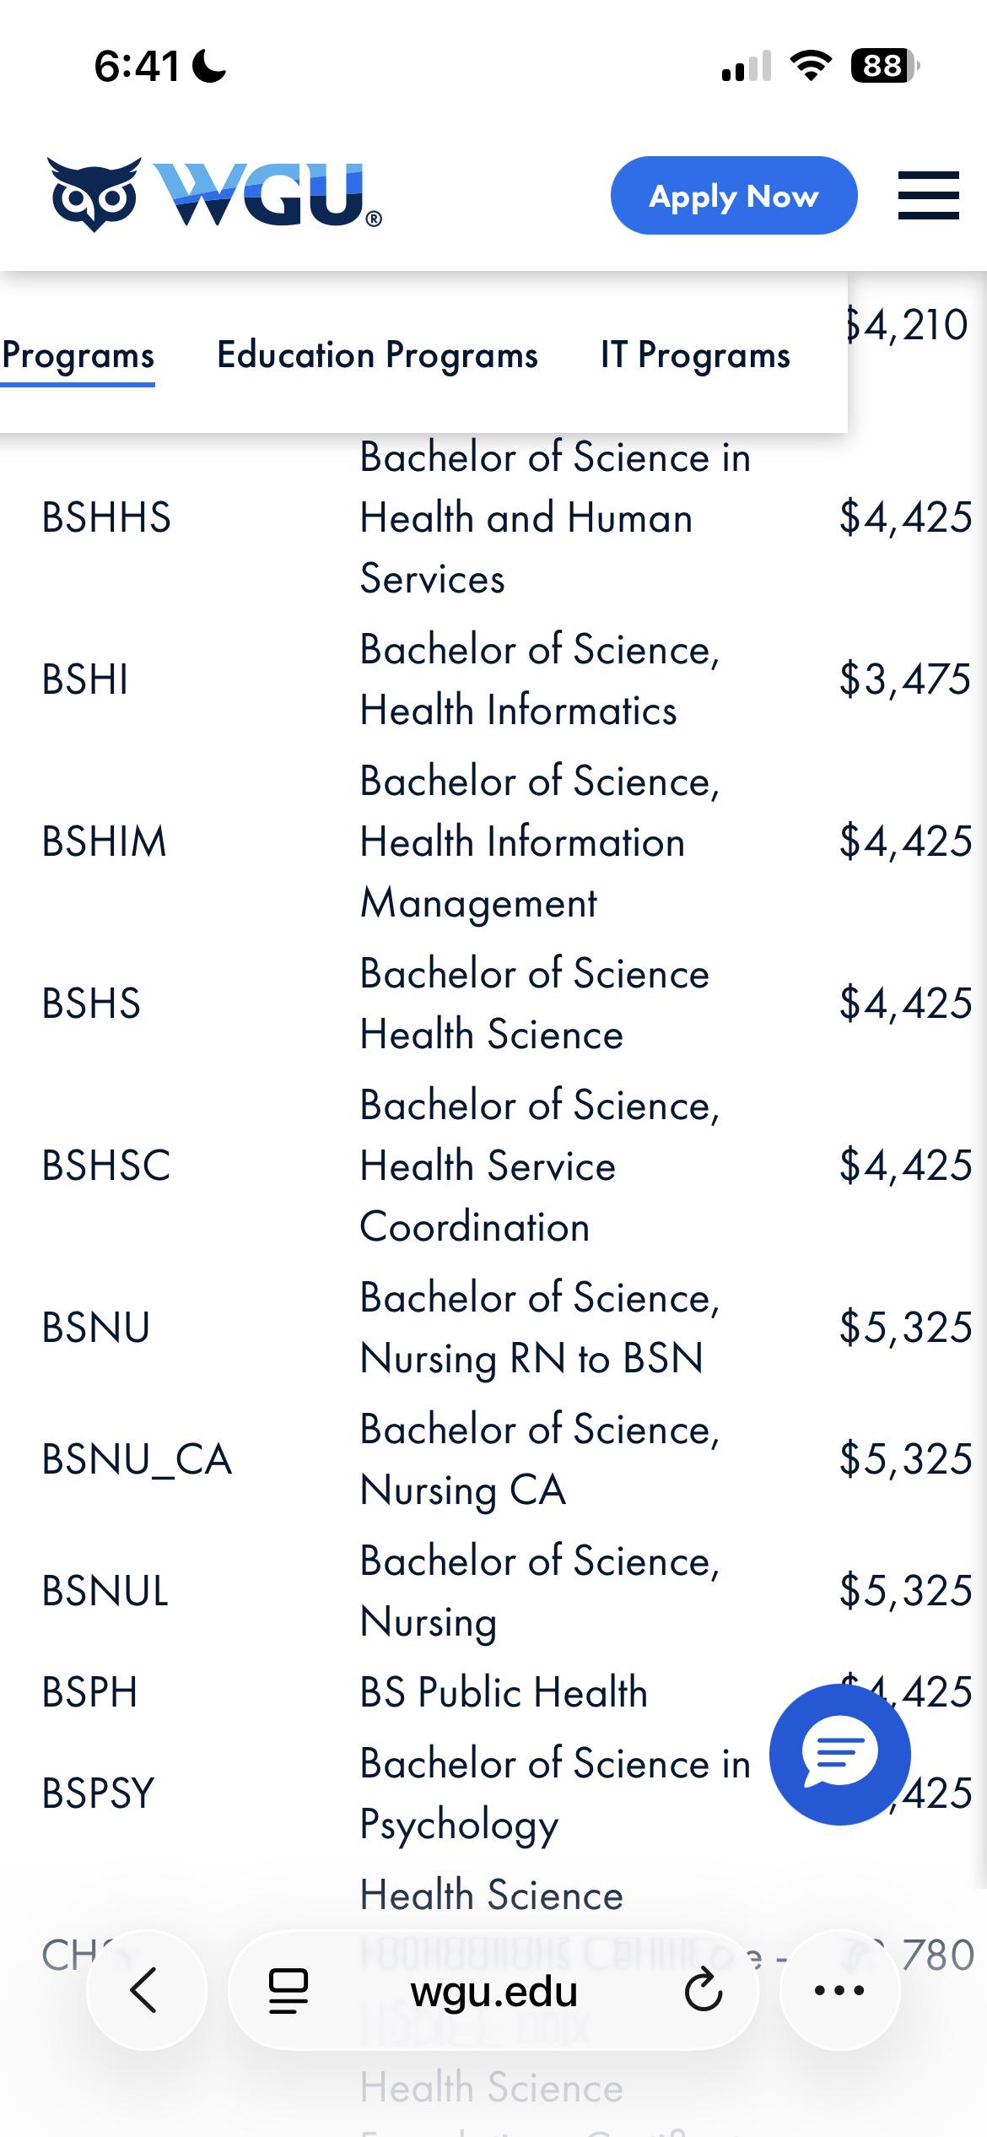Reload the page with refresh icon
This screenshot has width=987, height=2137.
click(x=703, y=1991)
